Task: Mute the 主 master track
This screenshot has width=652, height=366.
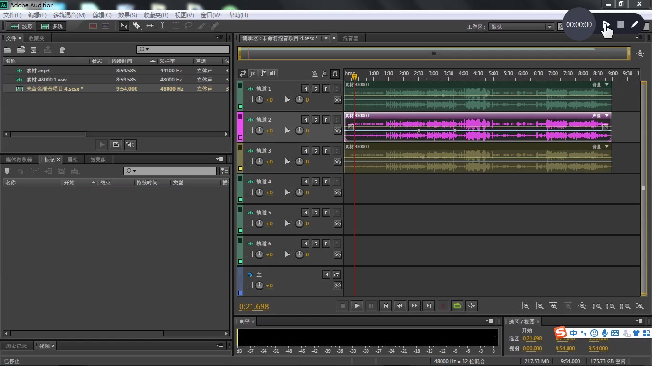Action: (x=326, y=274)
